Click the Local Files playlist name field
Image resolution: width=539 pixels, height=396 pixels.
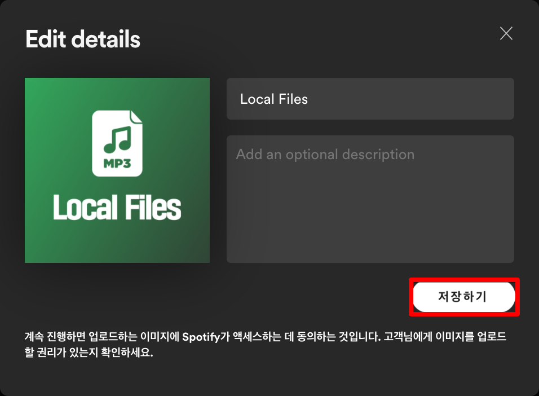tap(370, 99)
